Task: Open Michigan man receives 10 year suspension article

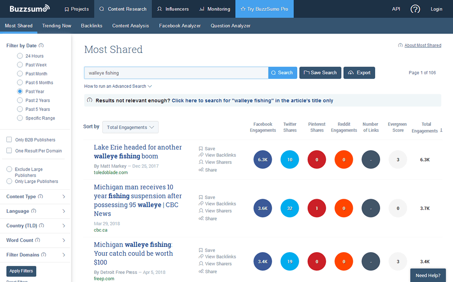Action: (138, 201)
